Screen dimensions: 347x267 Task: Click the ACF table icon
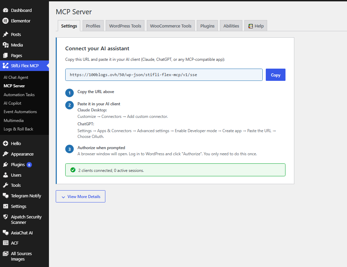click(5, 243)
